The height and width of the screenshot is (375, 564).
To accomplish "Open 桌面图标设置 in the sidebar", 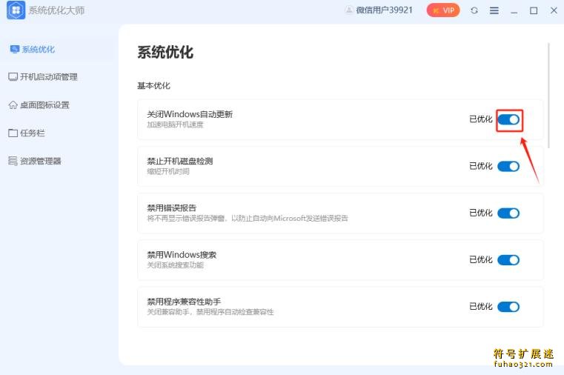I will [x=44, y=105].
